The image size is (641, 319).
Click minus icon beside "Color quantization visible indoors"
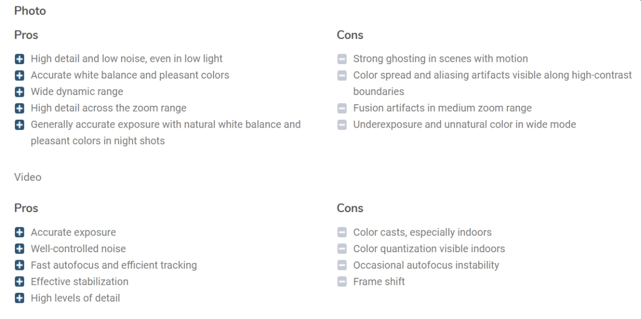click(342, 249)
